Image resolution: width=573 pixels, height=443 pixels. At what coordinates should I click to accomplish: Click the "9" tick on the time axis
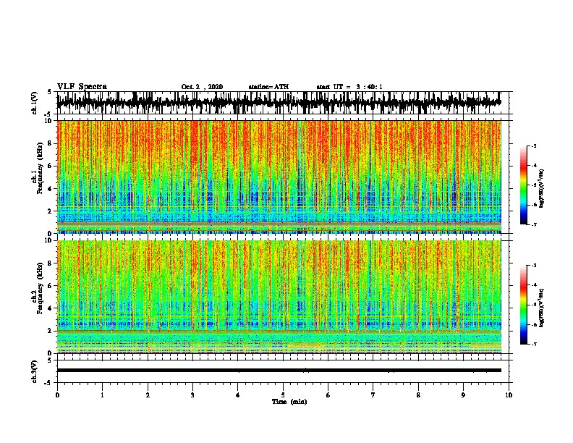click(463, 395)
